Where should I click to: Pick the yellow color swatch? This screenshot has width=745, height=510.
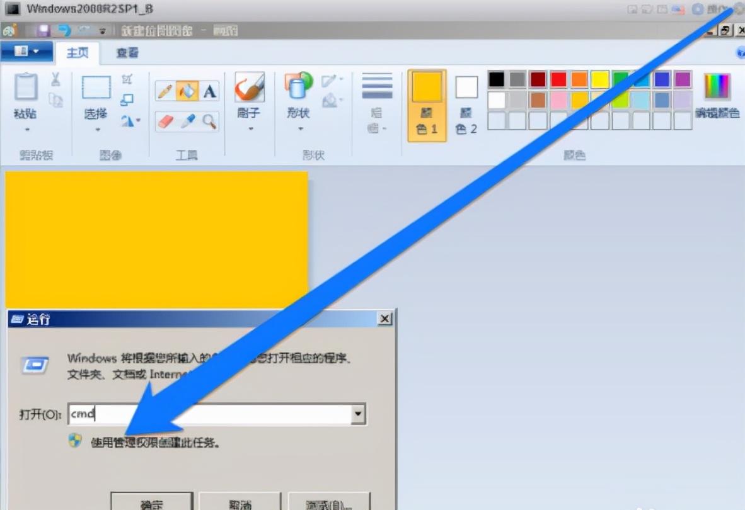coord(599,79)
